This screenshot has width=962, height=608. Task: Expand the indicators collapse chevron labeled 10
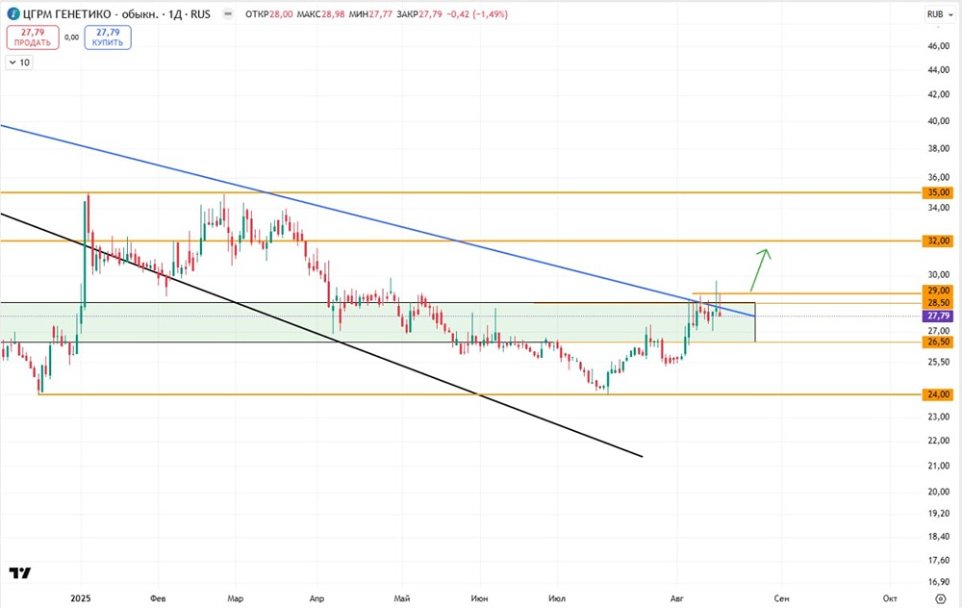(19, 63)
